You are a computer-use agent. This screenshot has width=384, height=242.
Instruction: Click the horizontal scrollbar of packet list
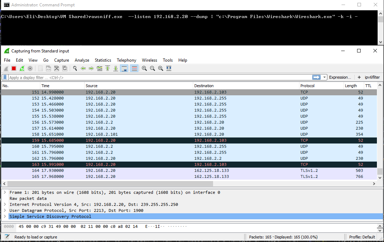tap(110, 184)
